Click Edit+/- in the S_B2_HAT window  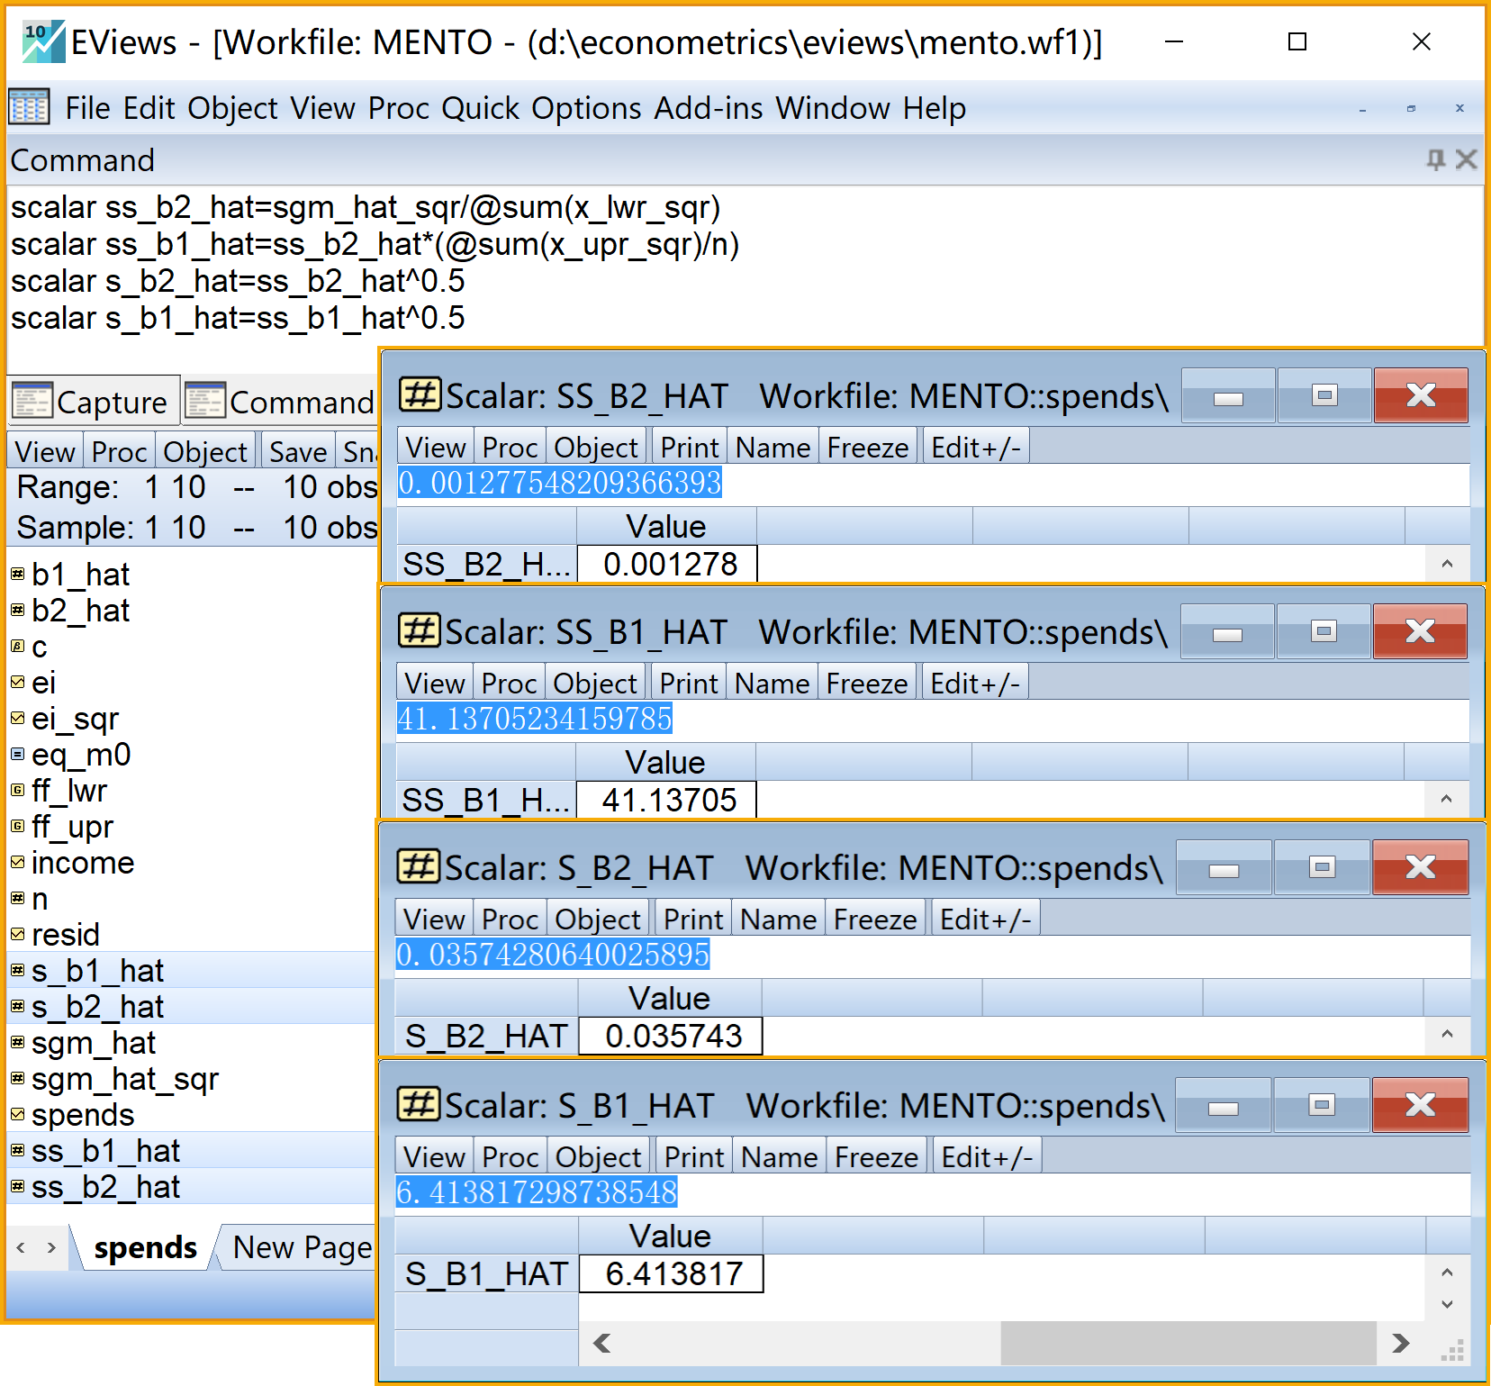pyautogui.click(x=985, y=919)
